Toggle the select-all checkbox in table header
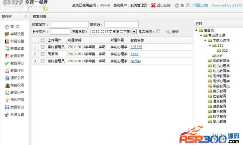Image resolution: width=243 pixels, height=145 pixels. pyautogui.click(x=43, y=40)
